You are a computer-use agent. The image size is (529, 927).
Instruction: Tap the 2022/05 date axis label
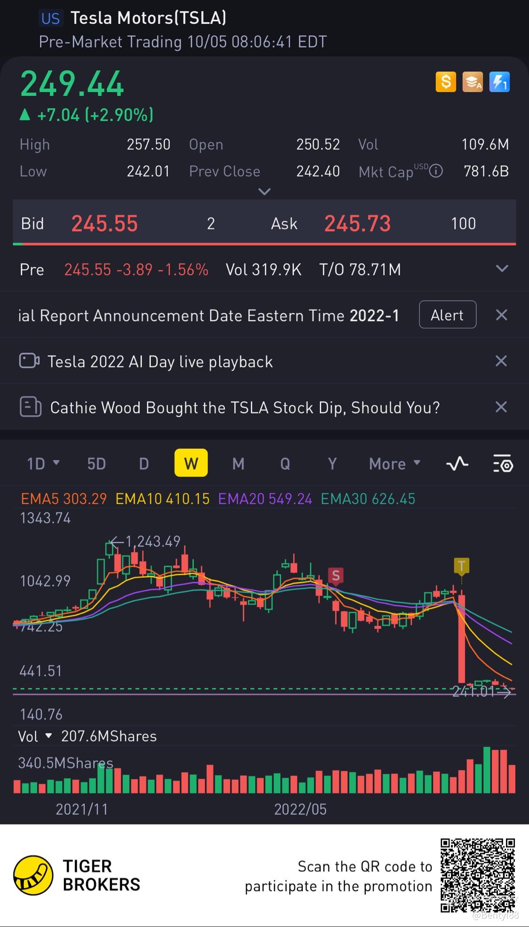[x=300, y=809]
